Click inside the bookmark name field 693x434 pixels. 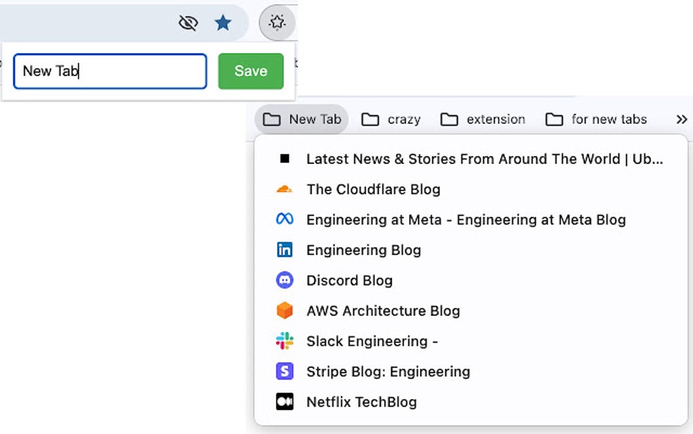109,71
